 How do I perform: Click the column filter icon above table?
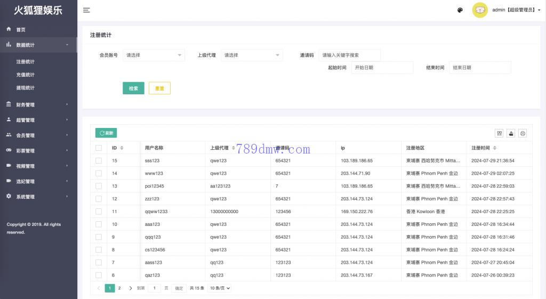tap(499, 133)
